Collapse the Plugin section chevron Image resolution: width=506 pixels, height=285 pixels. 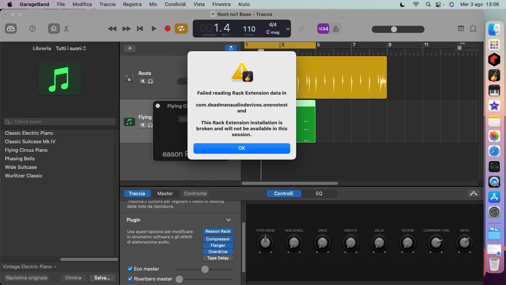coord(228,220)
